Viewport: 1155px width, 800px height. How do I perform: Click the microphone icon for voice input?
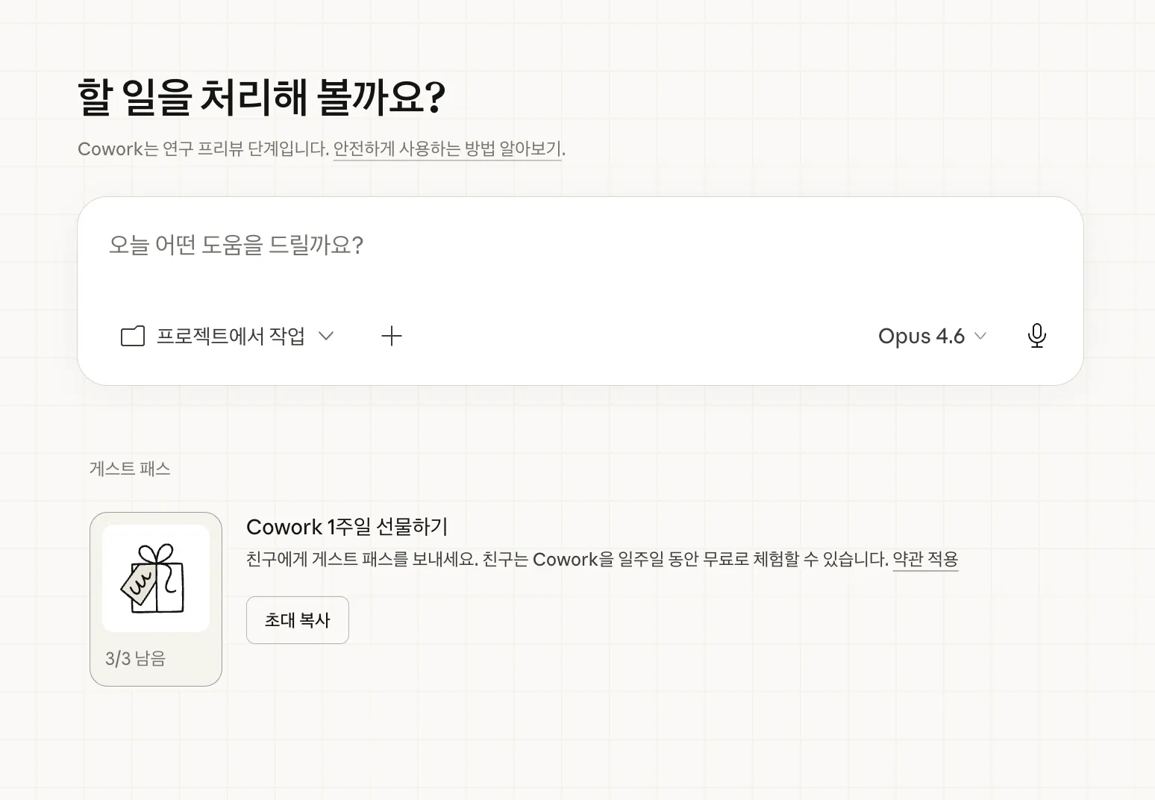[x=1037, y=336]
